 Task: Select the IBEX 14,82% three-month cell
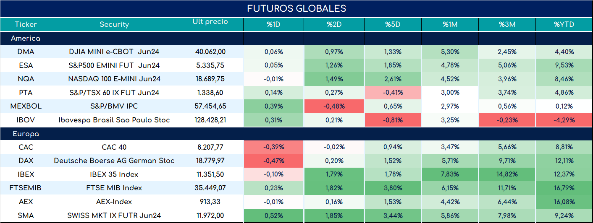tap(507, 174)
